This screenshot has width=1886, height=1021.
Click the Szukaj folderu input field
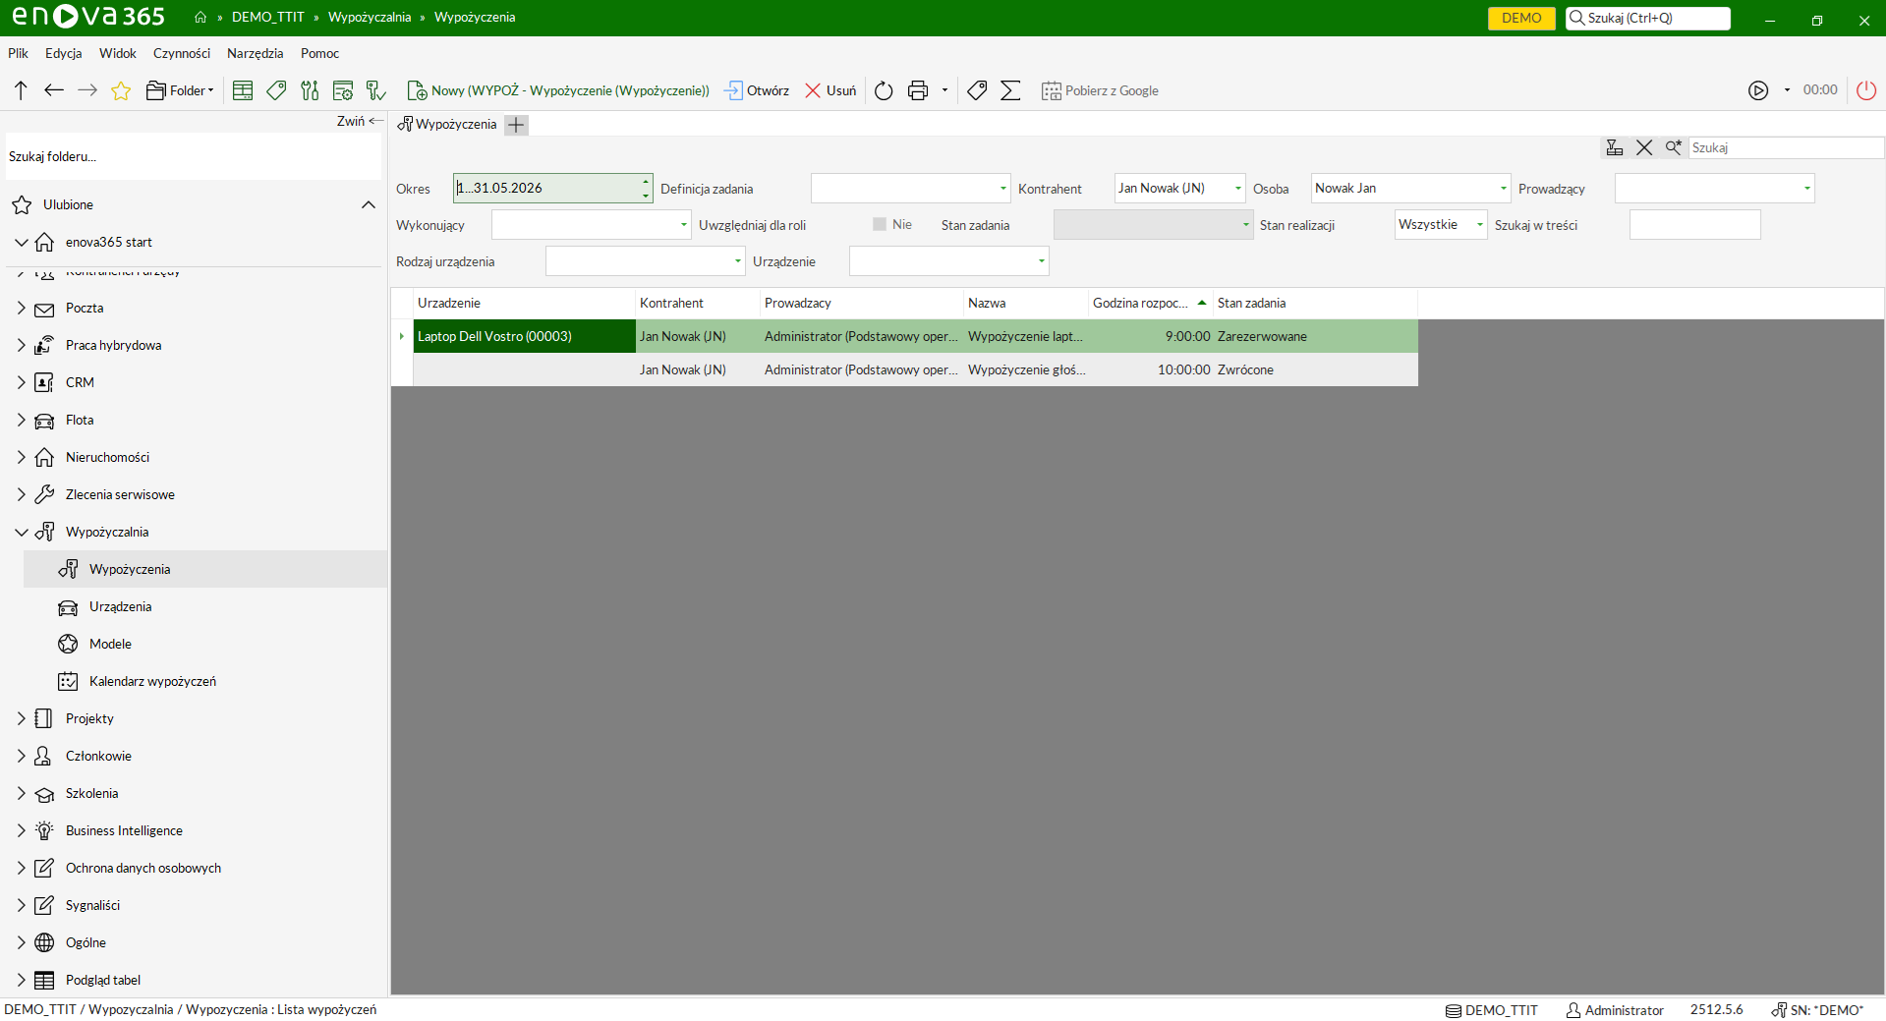coord(193,156)
